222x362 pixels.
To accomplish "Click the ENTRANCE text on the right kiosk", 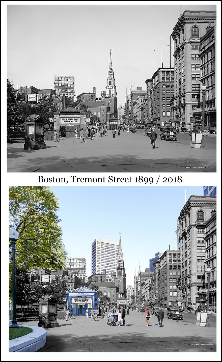I will point(123,303).
